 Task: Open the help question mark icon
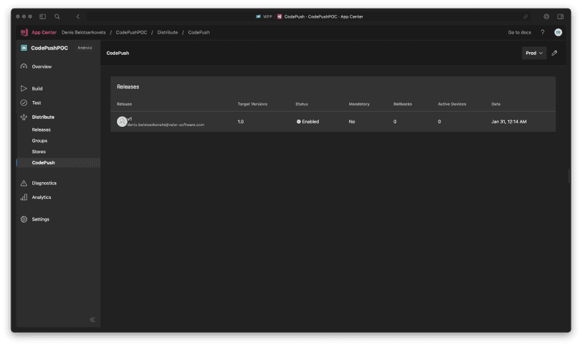pos(542,32)
